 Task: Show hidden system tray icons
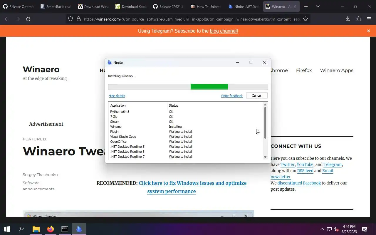[322, 229]
